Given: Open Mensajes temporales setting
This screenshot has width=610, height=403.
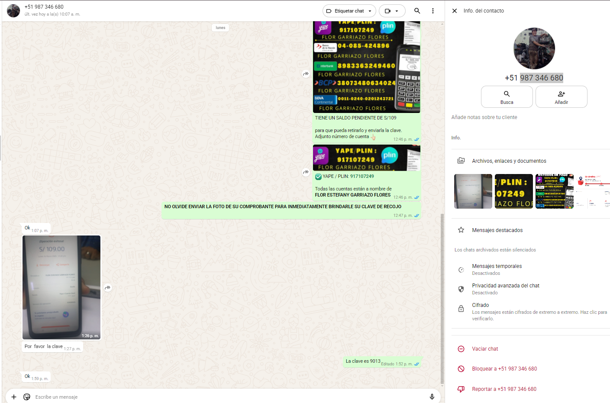Looking at the screenshot, I should point(497,269).
